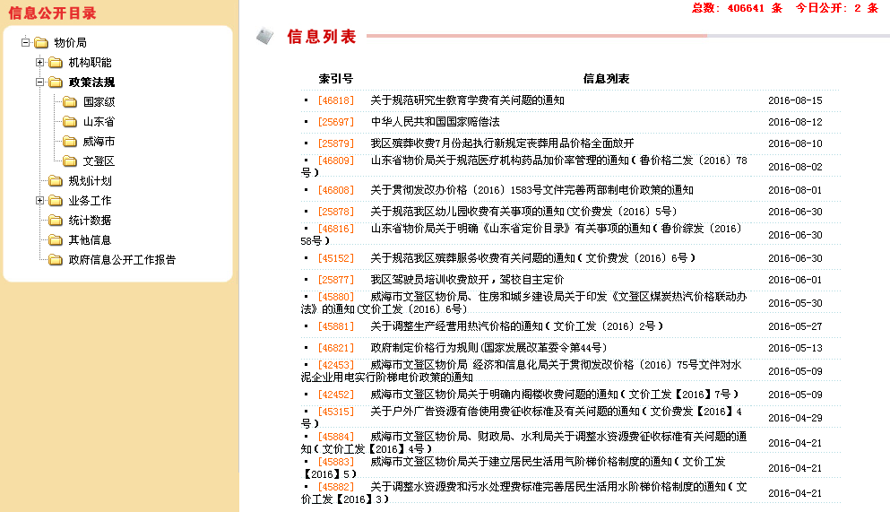Click the folder icon beside 山东省
Screen dimensions: 890x512
coord(70,122)
